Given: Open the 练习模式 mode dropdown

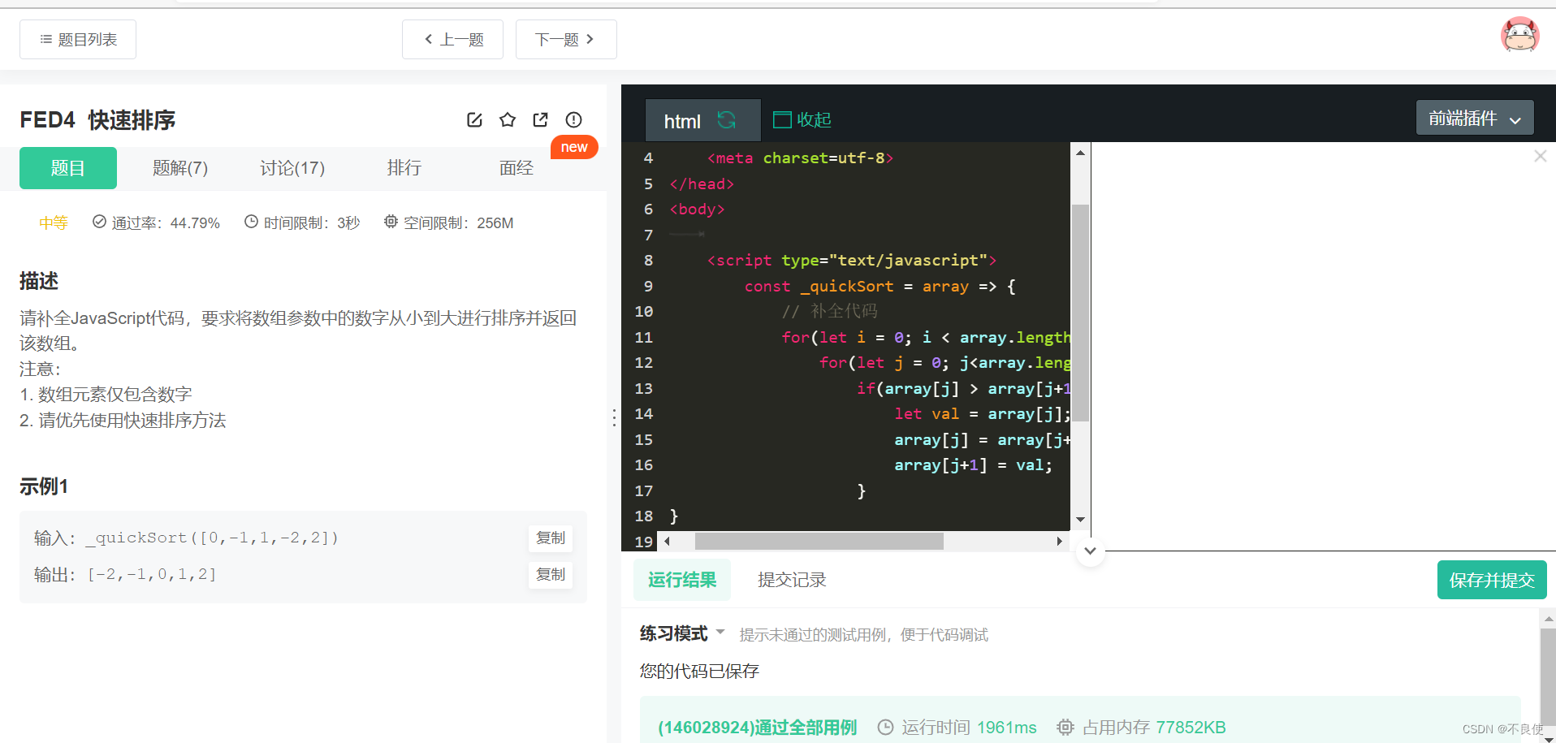Looking at the screenshot, I should pyautogui.click(x=682, y=633).
